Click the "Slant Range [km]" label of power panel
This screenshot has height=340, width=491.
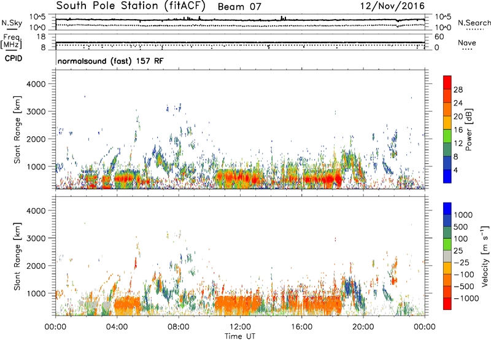point(18,129)
